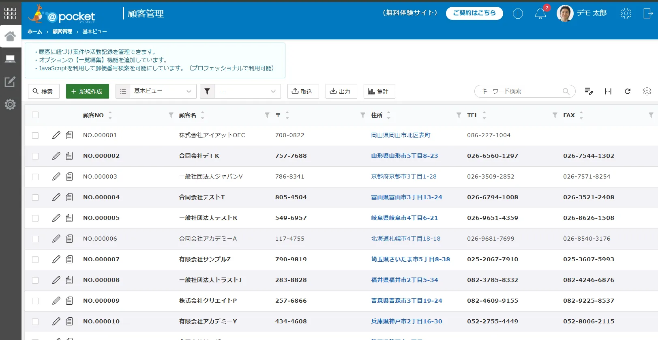
Task: Open the 顧客NO column filter funnel
Action: click(171, 115)
